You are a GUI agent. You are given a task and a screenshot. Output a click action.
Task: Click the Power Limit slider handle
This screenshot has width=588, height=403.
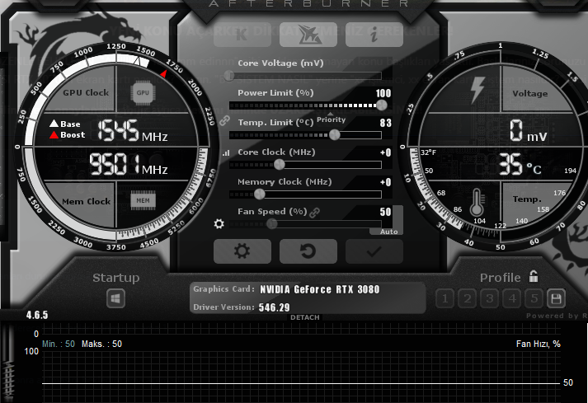pos(382,105)
